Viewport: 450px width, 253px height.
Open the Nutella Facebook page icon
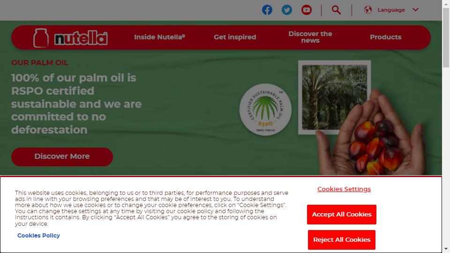[x=267, y=10]
